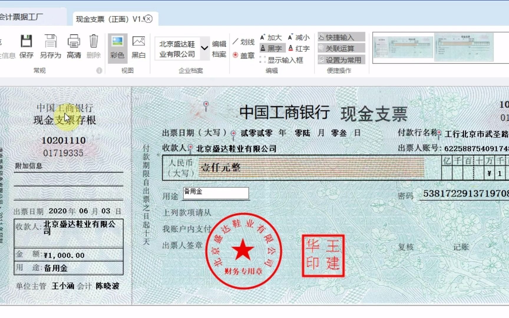Decrease font size with 减小
The height and width of the screenshot is (318, 509).
point(299,37)
